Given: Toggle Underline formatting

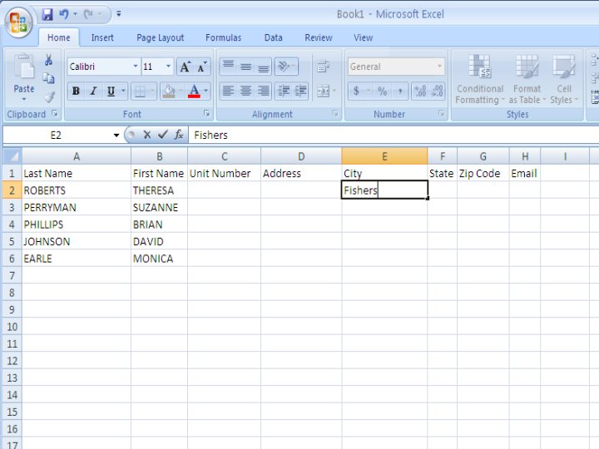Looking at the screenshot, I should pyautogui.click(x=111, y=91).
